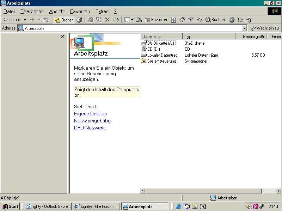The height and width of the screenshot is (211, 282).
Task: Click the Suchen search button
Action: (x=215, y=20)
